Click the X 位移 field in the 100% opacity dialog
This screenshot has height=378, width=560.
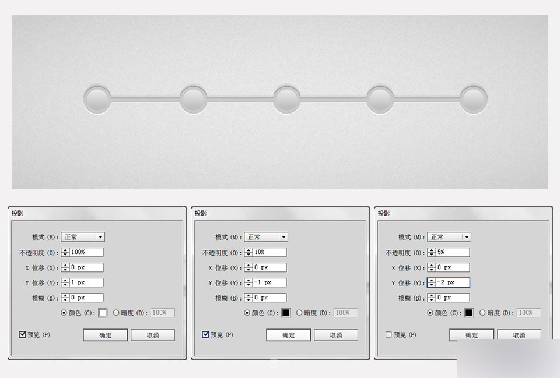click(x=86, y=267)
